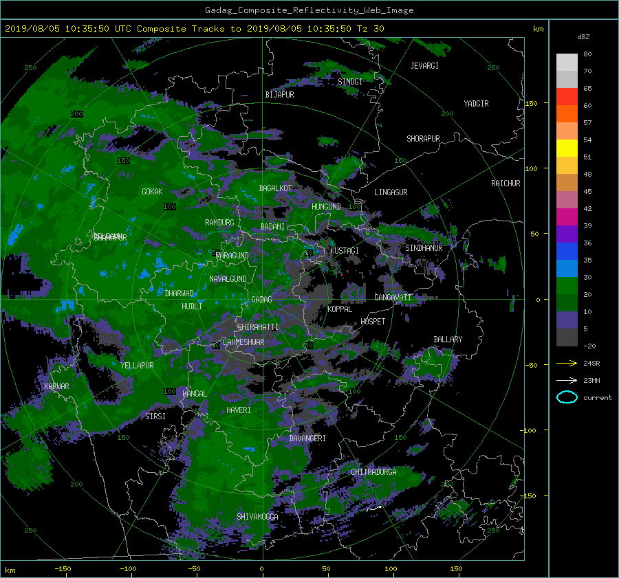Click the HANGAL city label
The width and height of the screenshot is (619, 578).
click(x=195, y=394)
